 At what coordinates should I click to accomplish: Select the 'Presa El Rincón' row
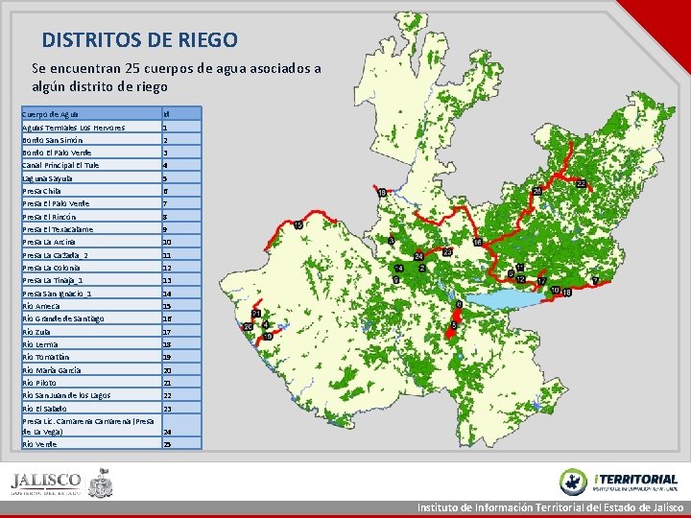pos(111,216)
